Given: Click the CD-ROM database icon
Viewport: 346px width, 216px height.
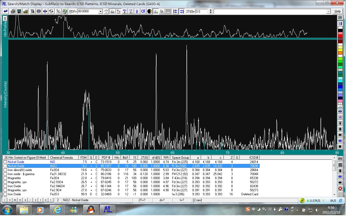Looking at the screenshot, I should pyautogui.click(x=65, y=11).
